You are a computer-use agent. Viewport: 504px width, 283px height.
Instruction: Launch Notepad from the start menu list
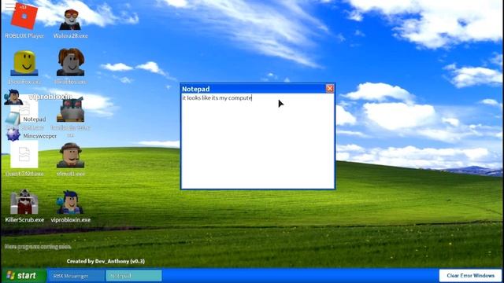pyautogui.click(x=26, y=119)
